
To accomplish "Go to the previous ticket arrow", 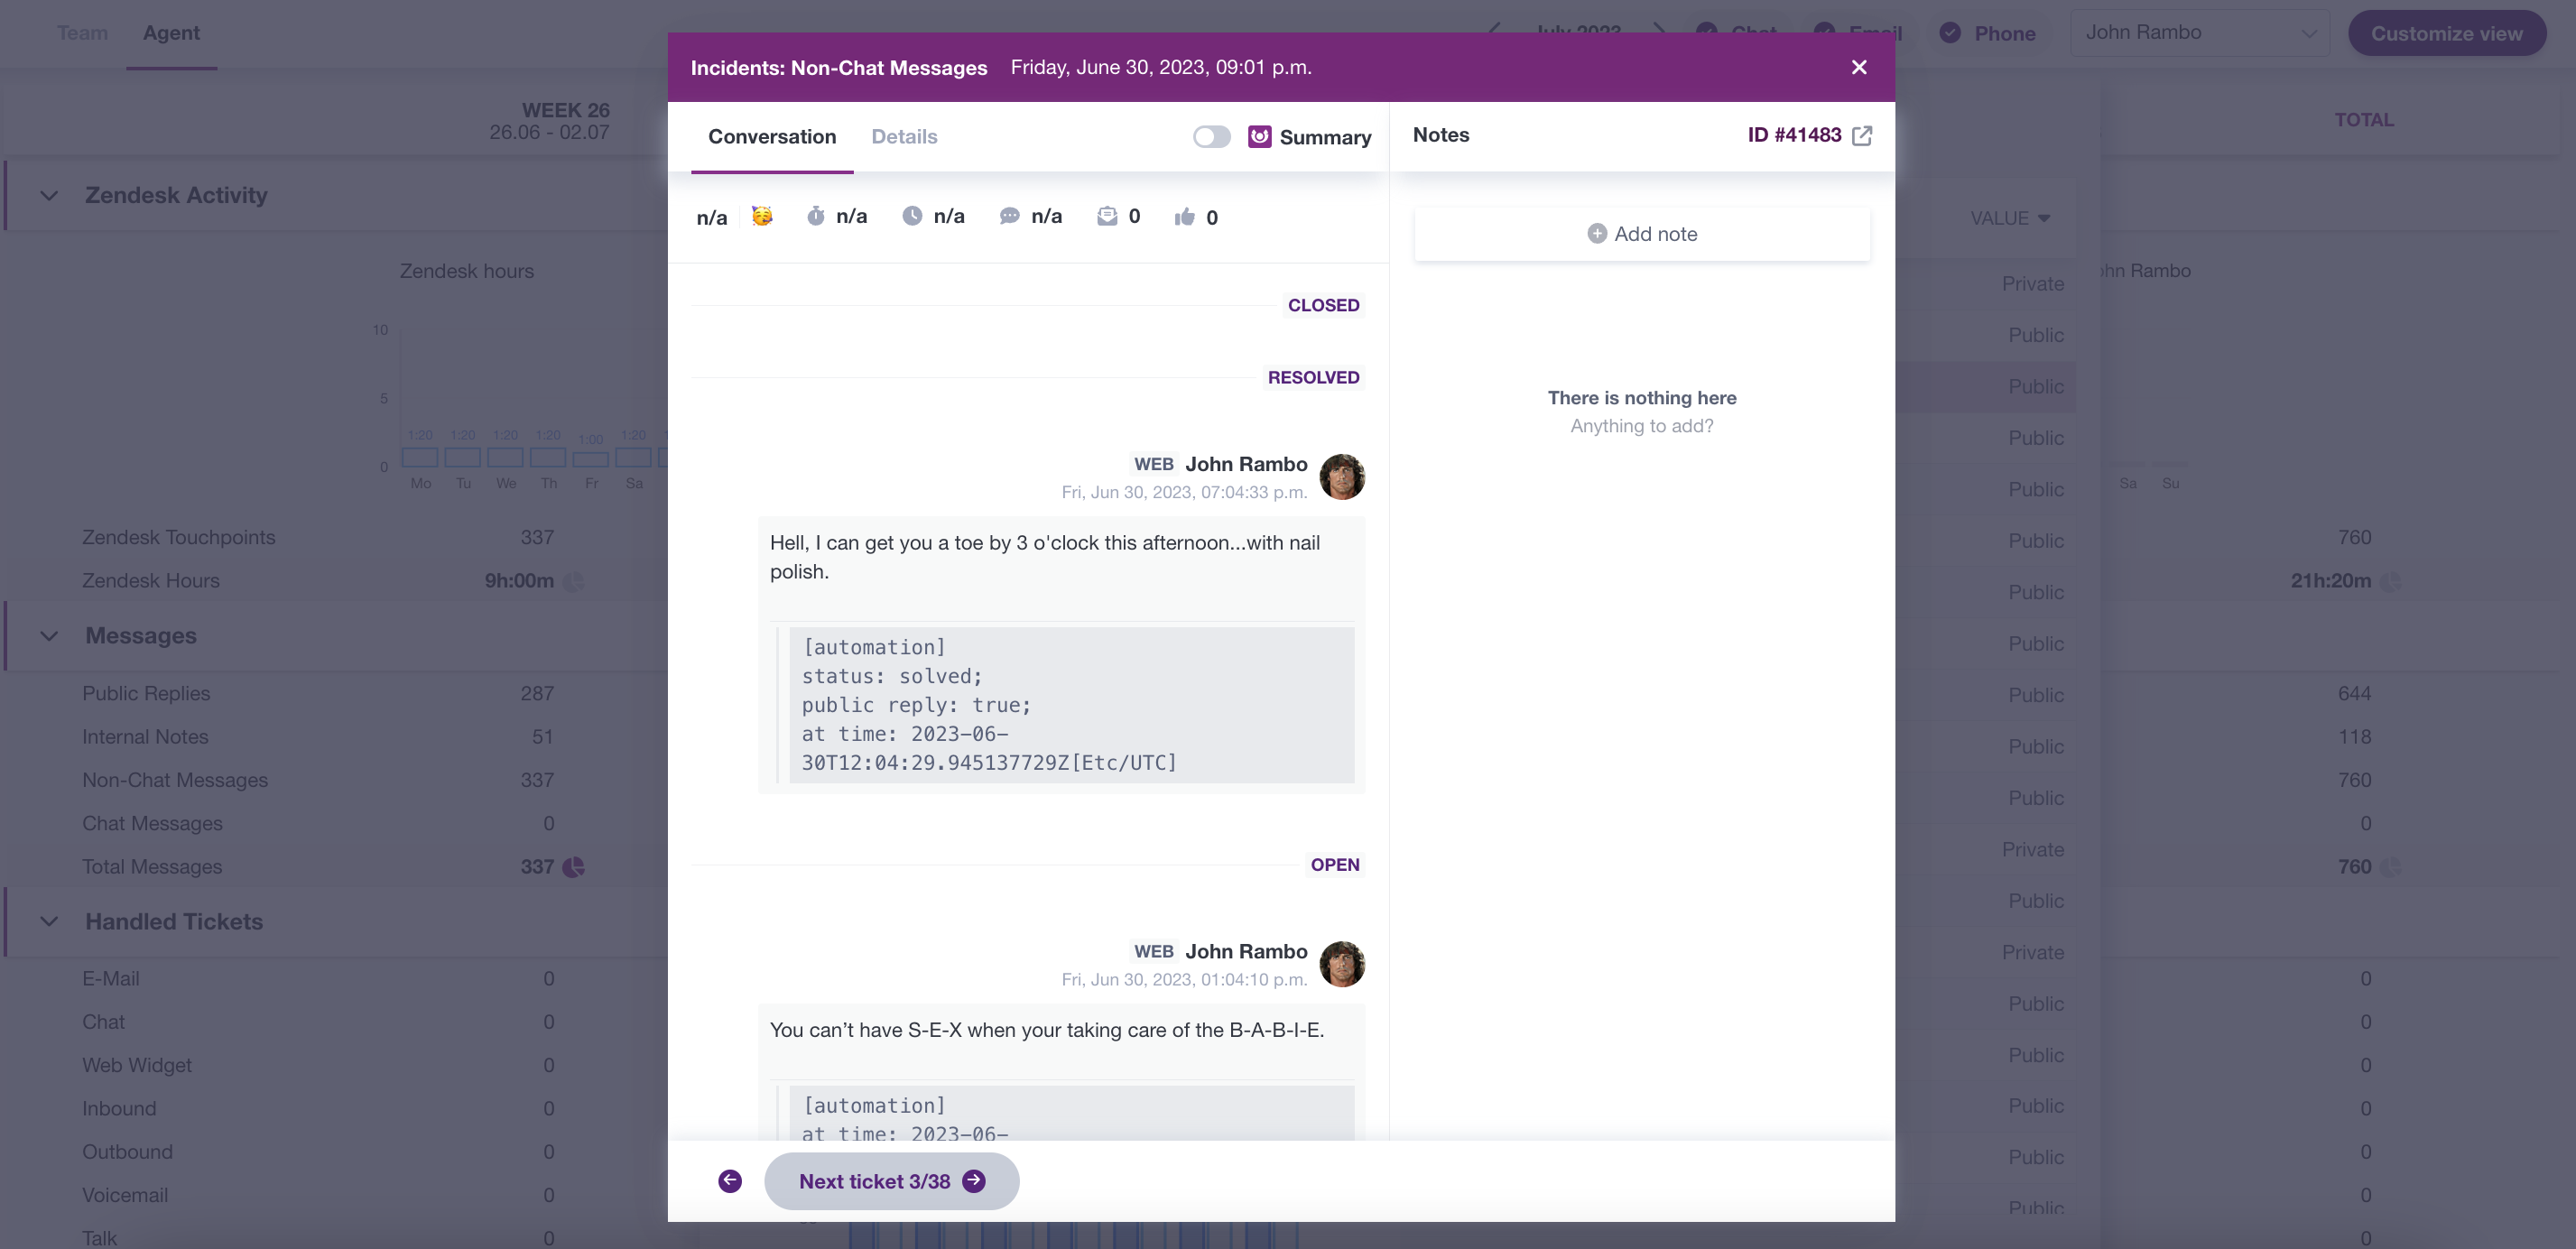I will click(729, 1181).
